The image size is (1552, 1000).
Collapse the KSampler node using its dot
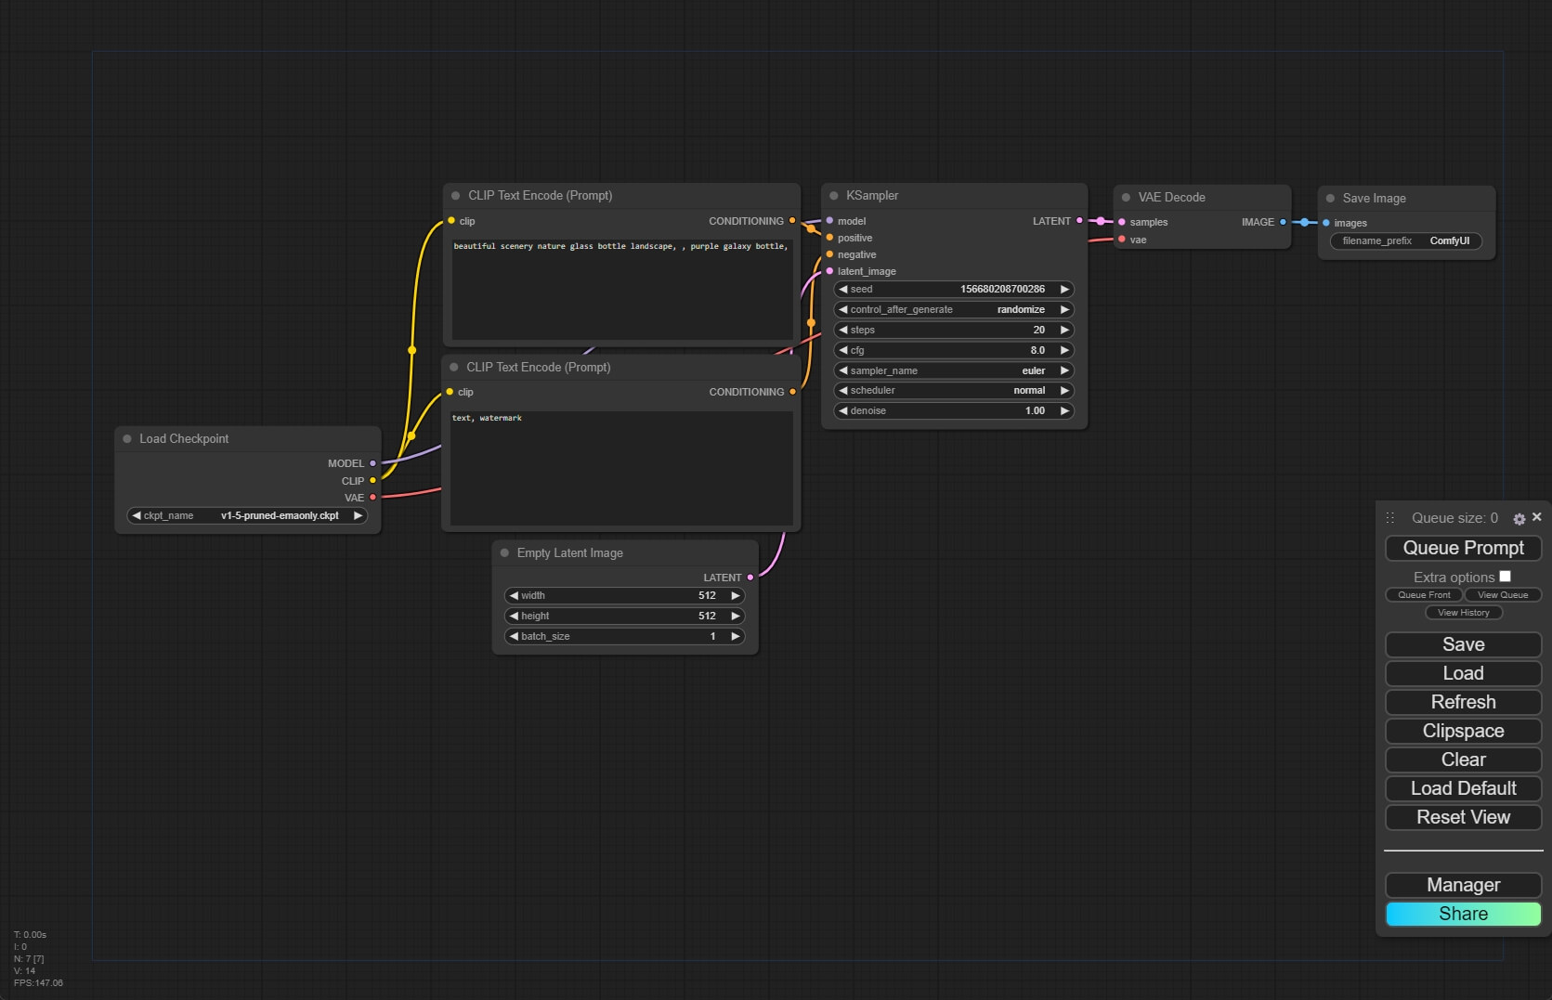pyautogui.click(x=833, y=196)
